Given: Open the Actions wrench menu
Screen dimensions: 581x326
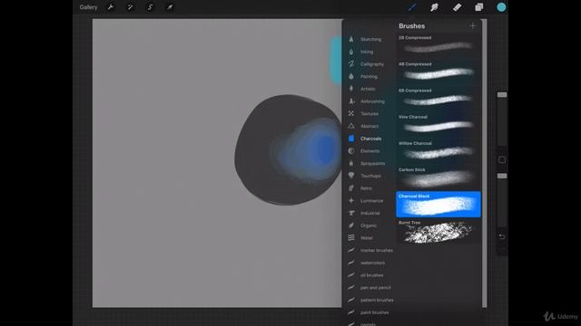Looking at the screenshot, I should [111, 7].
